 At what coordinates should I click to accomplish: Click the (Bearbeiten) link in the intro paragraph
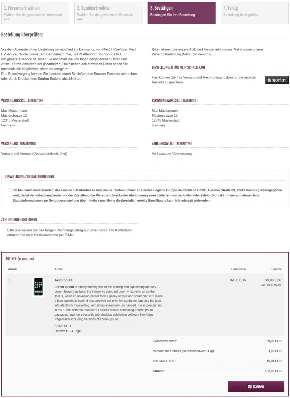52,64
